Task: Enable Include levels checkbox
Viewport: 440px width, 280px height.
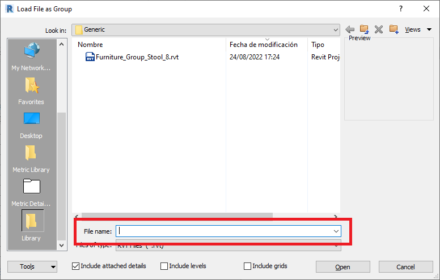Action: coord(164,266)
